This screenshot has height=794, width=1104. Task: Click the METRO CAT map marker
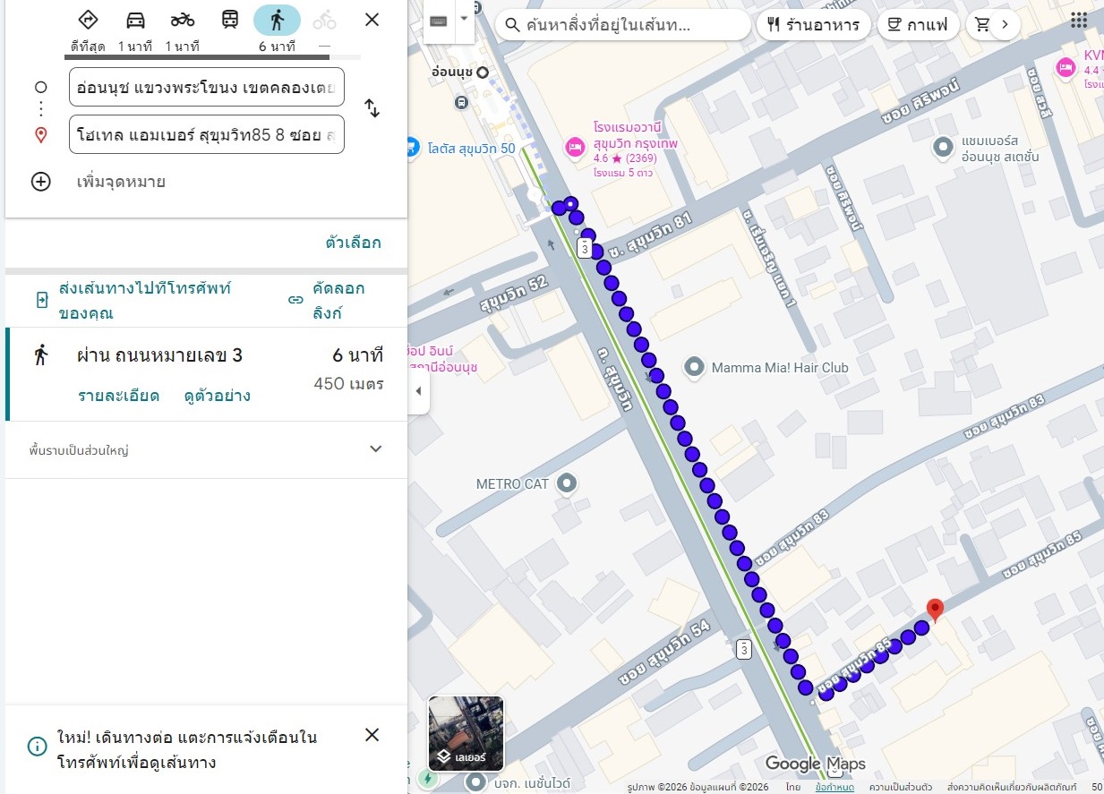[x=566, y=484]
